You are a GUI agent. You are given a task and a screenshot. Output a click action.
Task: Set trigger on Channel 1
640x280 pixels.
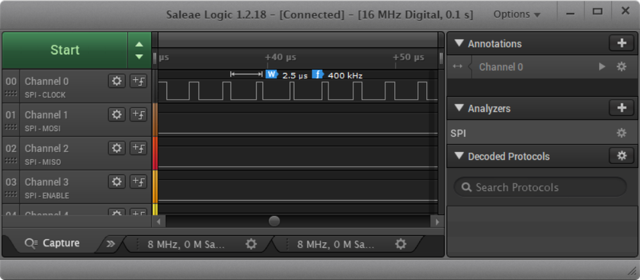(138, 114)
